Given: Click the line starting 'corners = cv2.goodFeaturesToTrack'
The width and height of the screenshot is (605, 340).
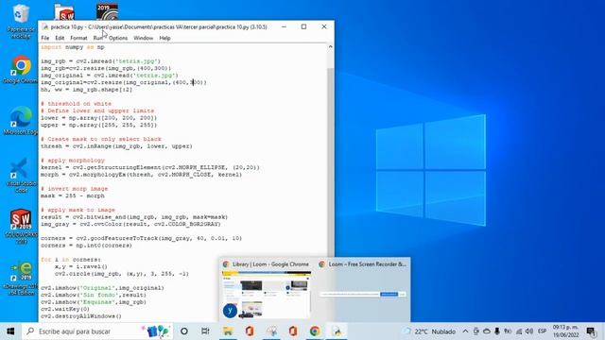Looking at the screenshot, I should click(141, 238).
